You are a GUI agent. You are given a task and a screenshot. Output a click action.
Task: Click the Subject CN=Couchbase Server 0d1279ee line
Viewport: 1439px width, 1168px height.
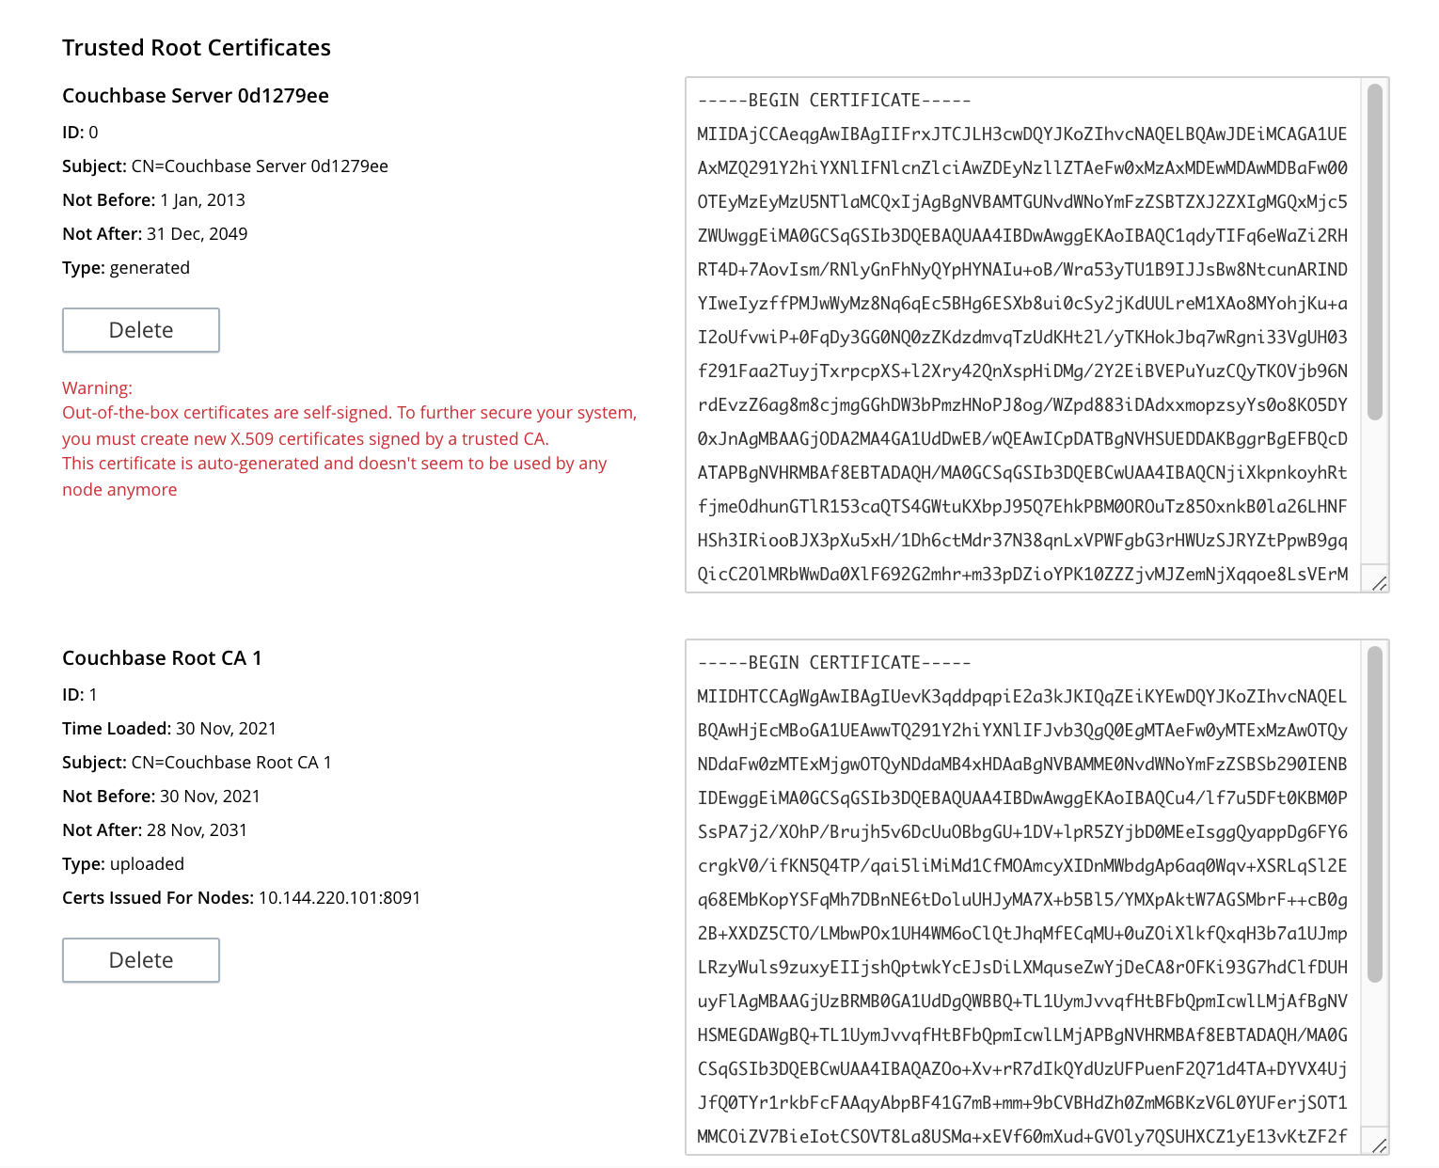pyautogui.click(x=225, y=166)
